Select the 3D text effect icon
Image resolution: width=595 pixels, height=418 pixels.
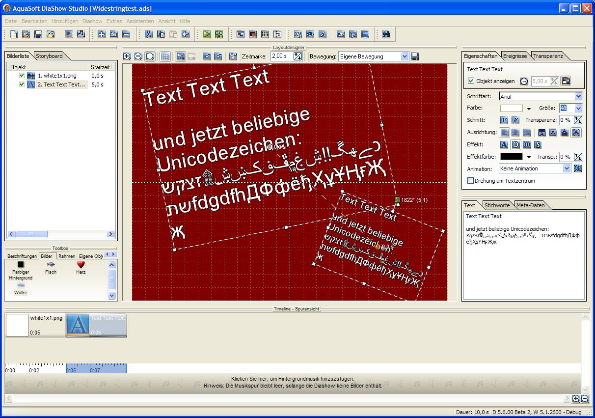click(x=526, y=144)
